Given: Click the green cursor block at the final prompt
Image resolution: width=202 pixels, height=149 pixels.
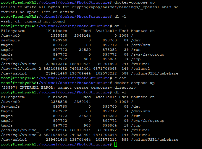Looking at the screenshot, I should pos(116,144).
